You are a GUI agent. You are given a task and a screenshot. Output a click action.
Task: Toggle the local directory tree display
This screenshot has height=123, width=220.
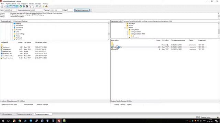click(11, 6)
